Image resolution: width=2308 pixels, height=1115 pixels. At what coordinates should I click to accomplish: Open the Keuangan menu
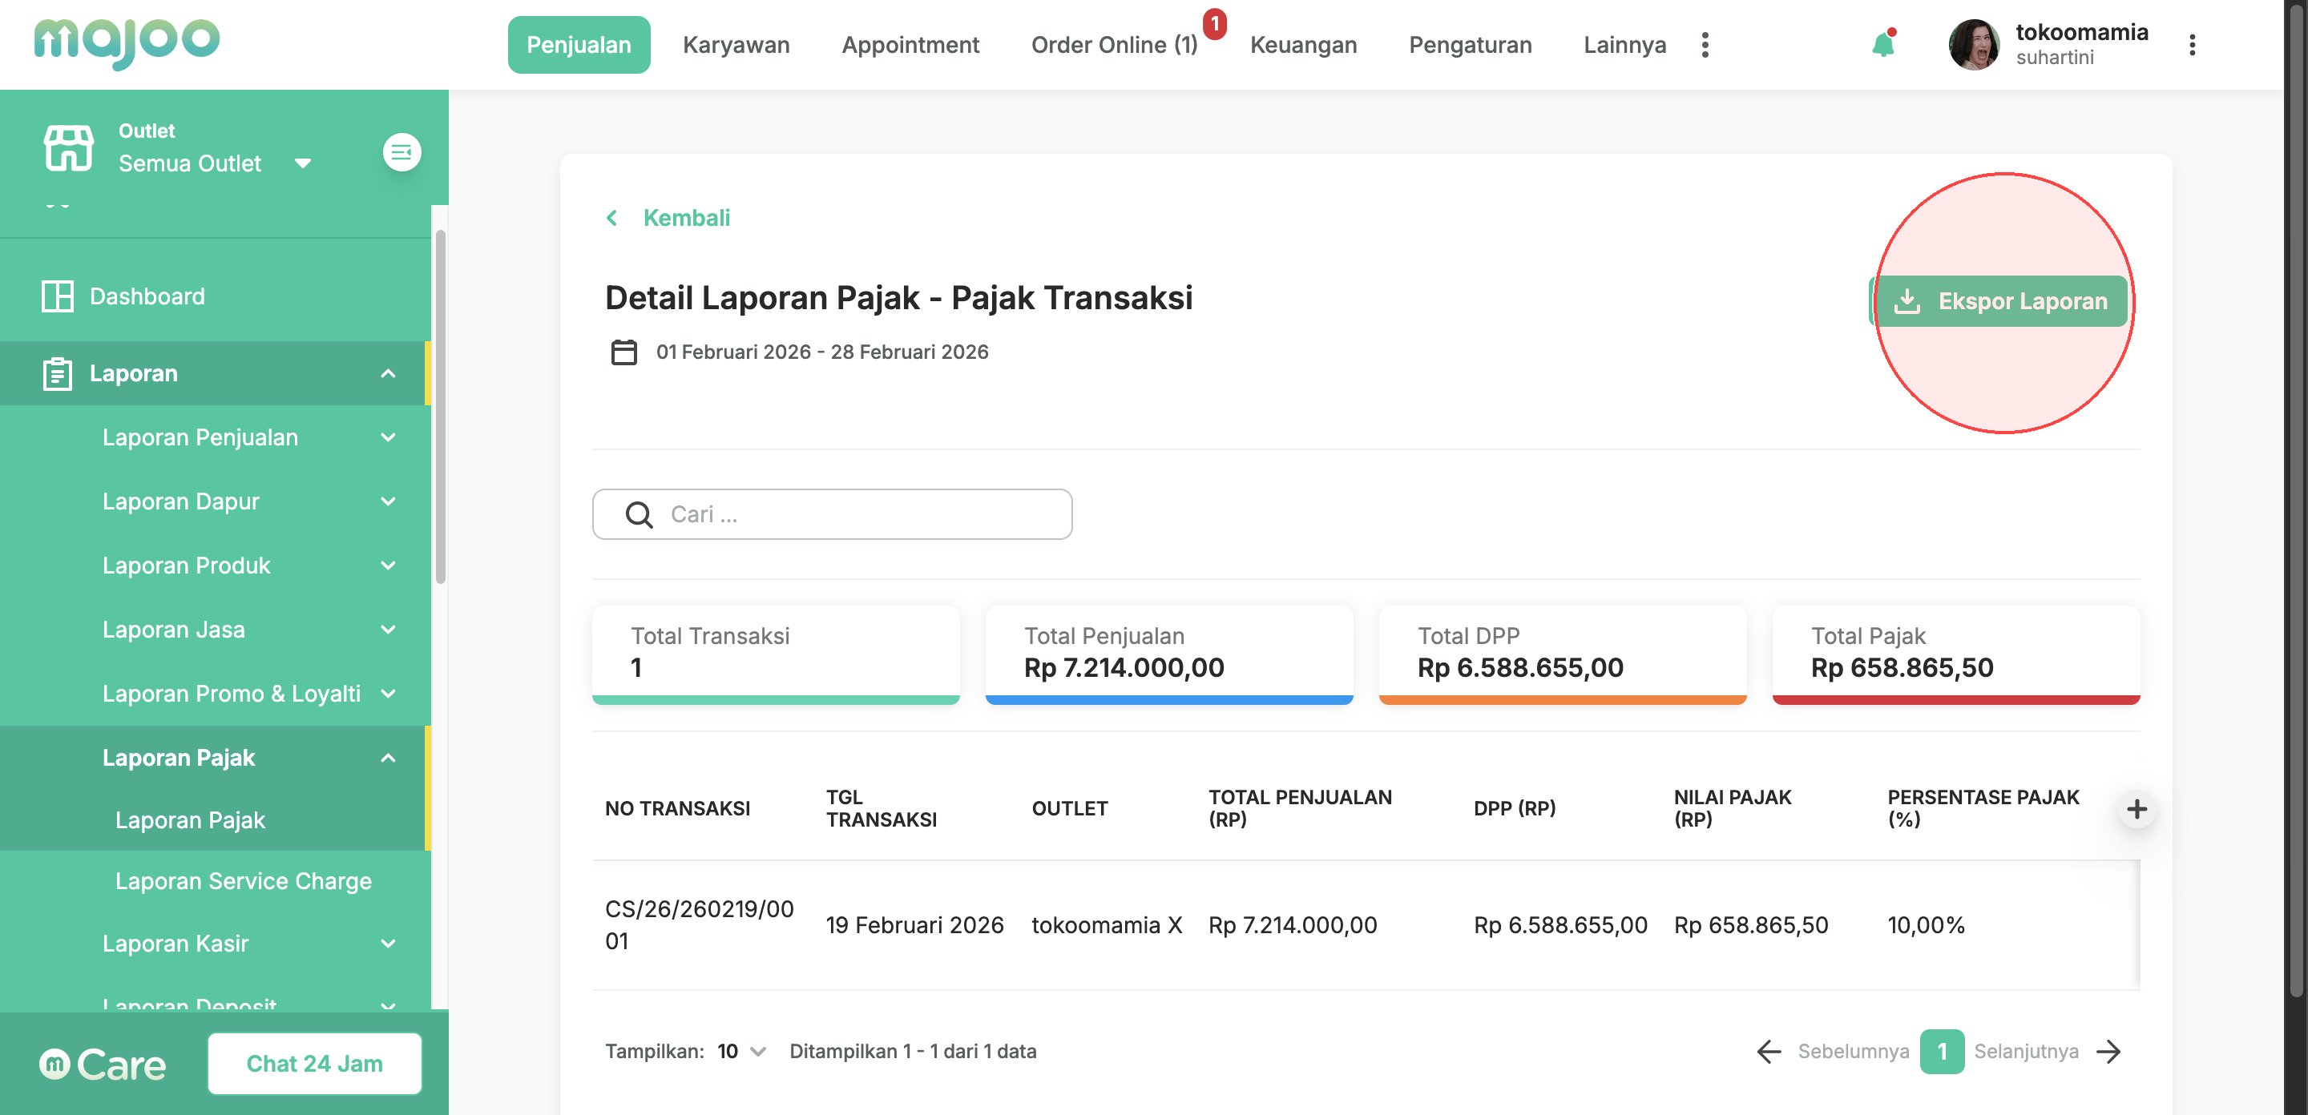1303,45
